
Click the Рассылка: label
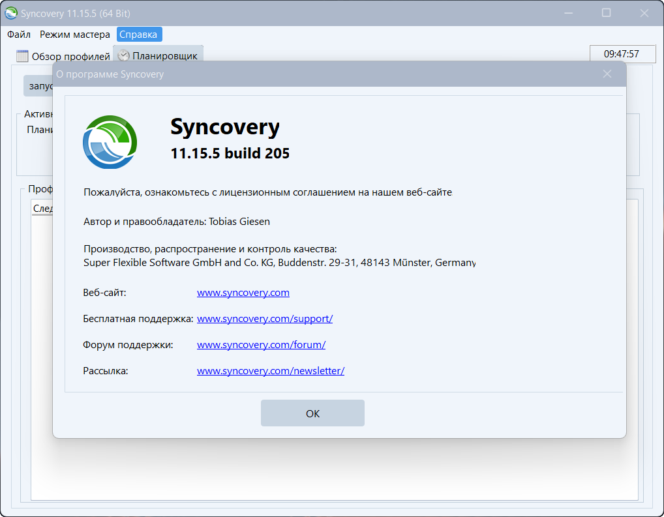coord(106,371)
